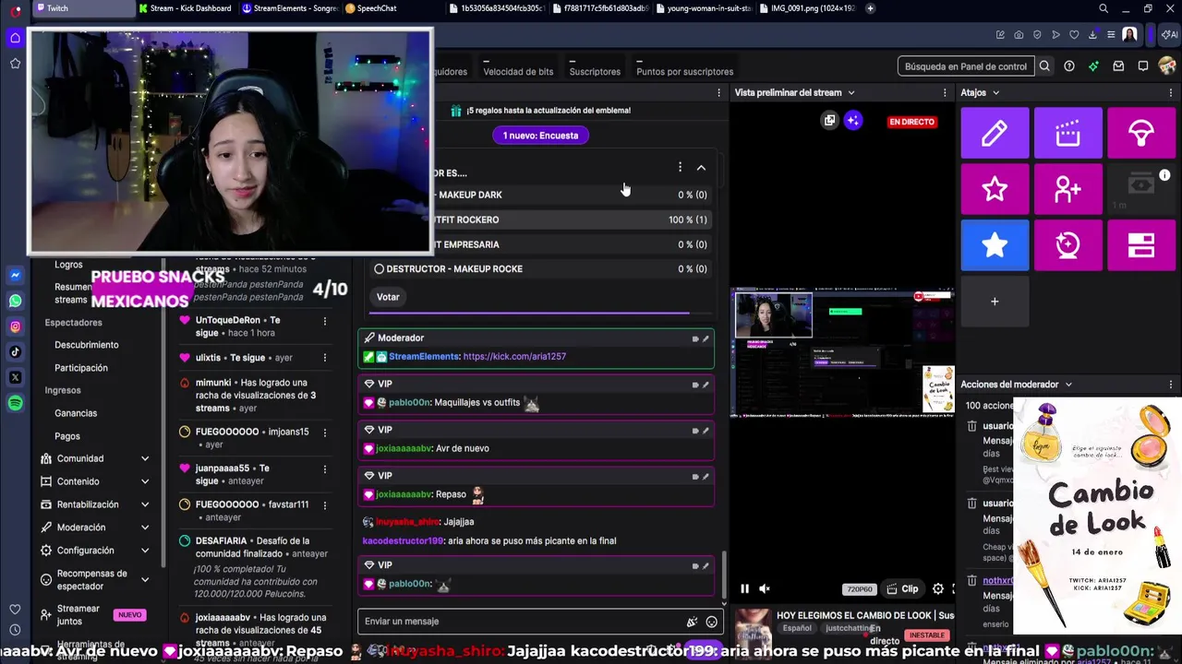
Task: Click the 720P60 quality badge
Action: coord(859,589)
